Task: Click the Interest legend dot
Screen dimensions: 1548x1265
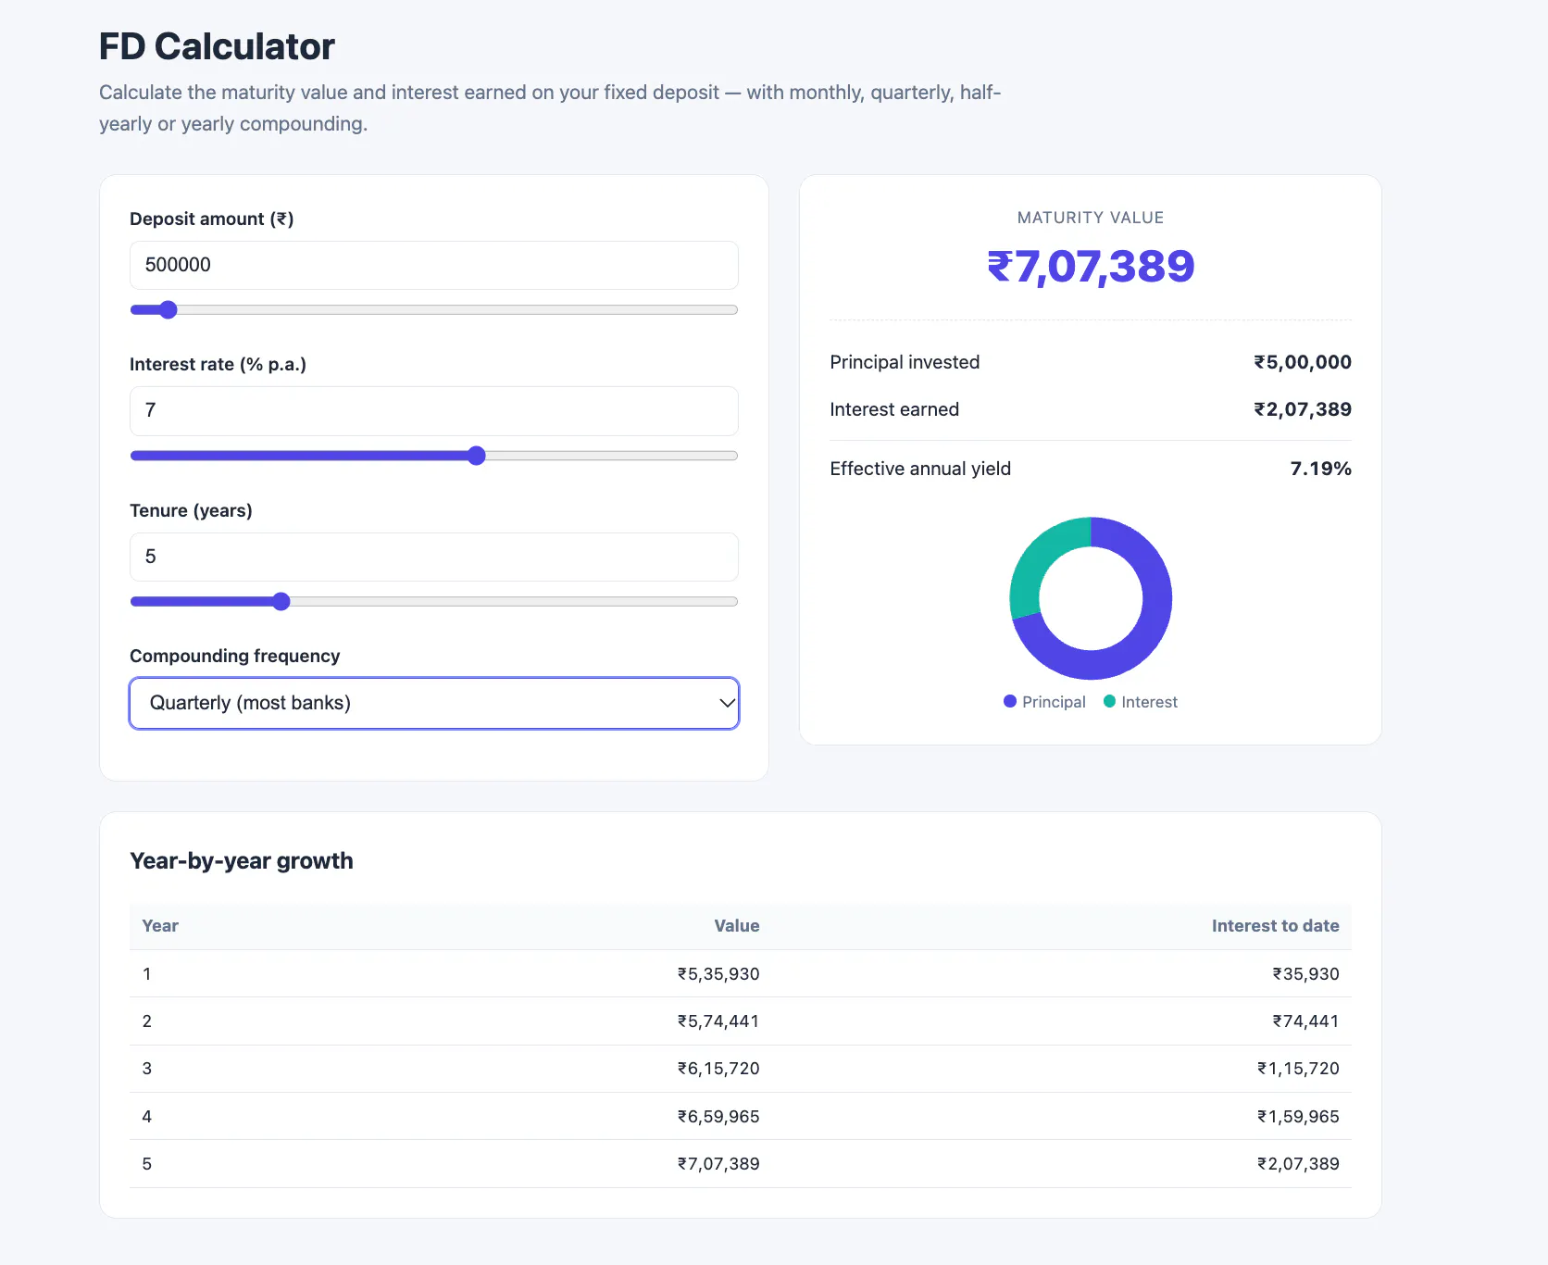Action: [x=1109, y=701]
